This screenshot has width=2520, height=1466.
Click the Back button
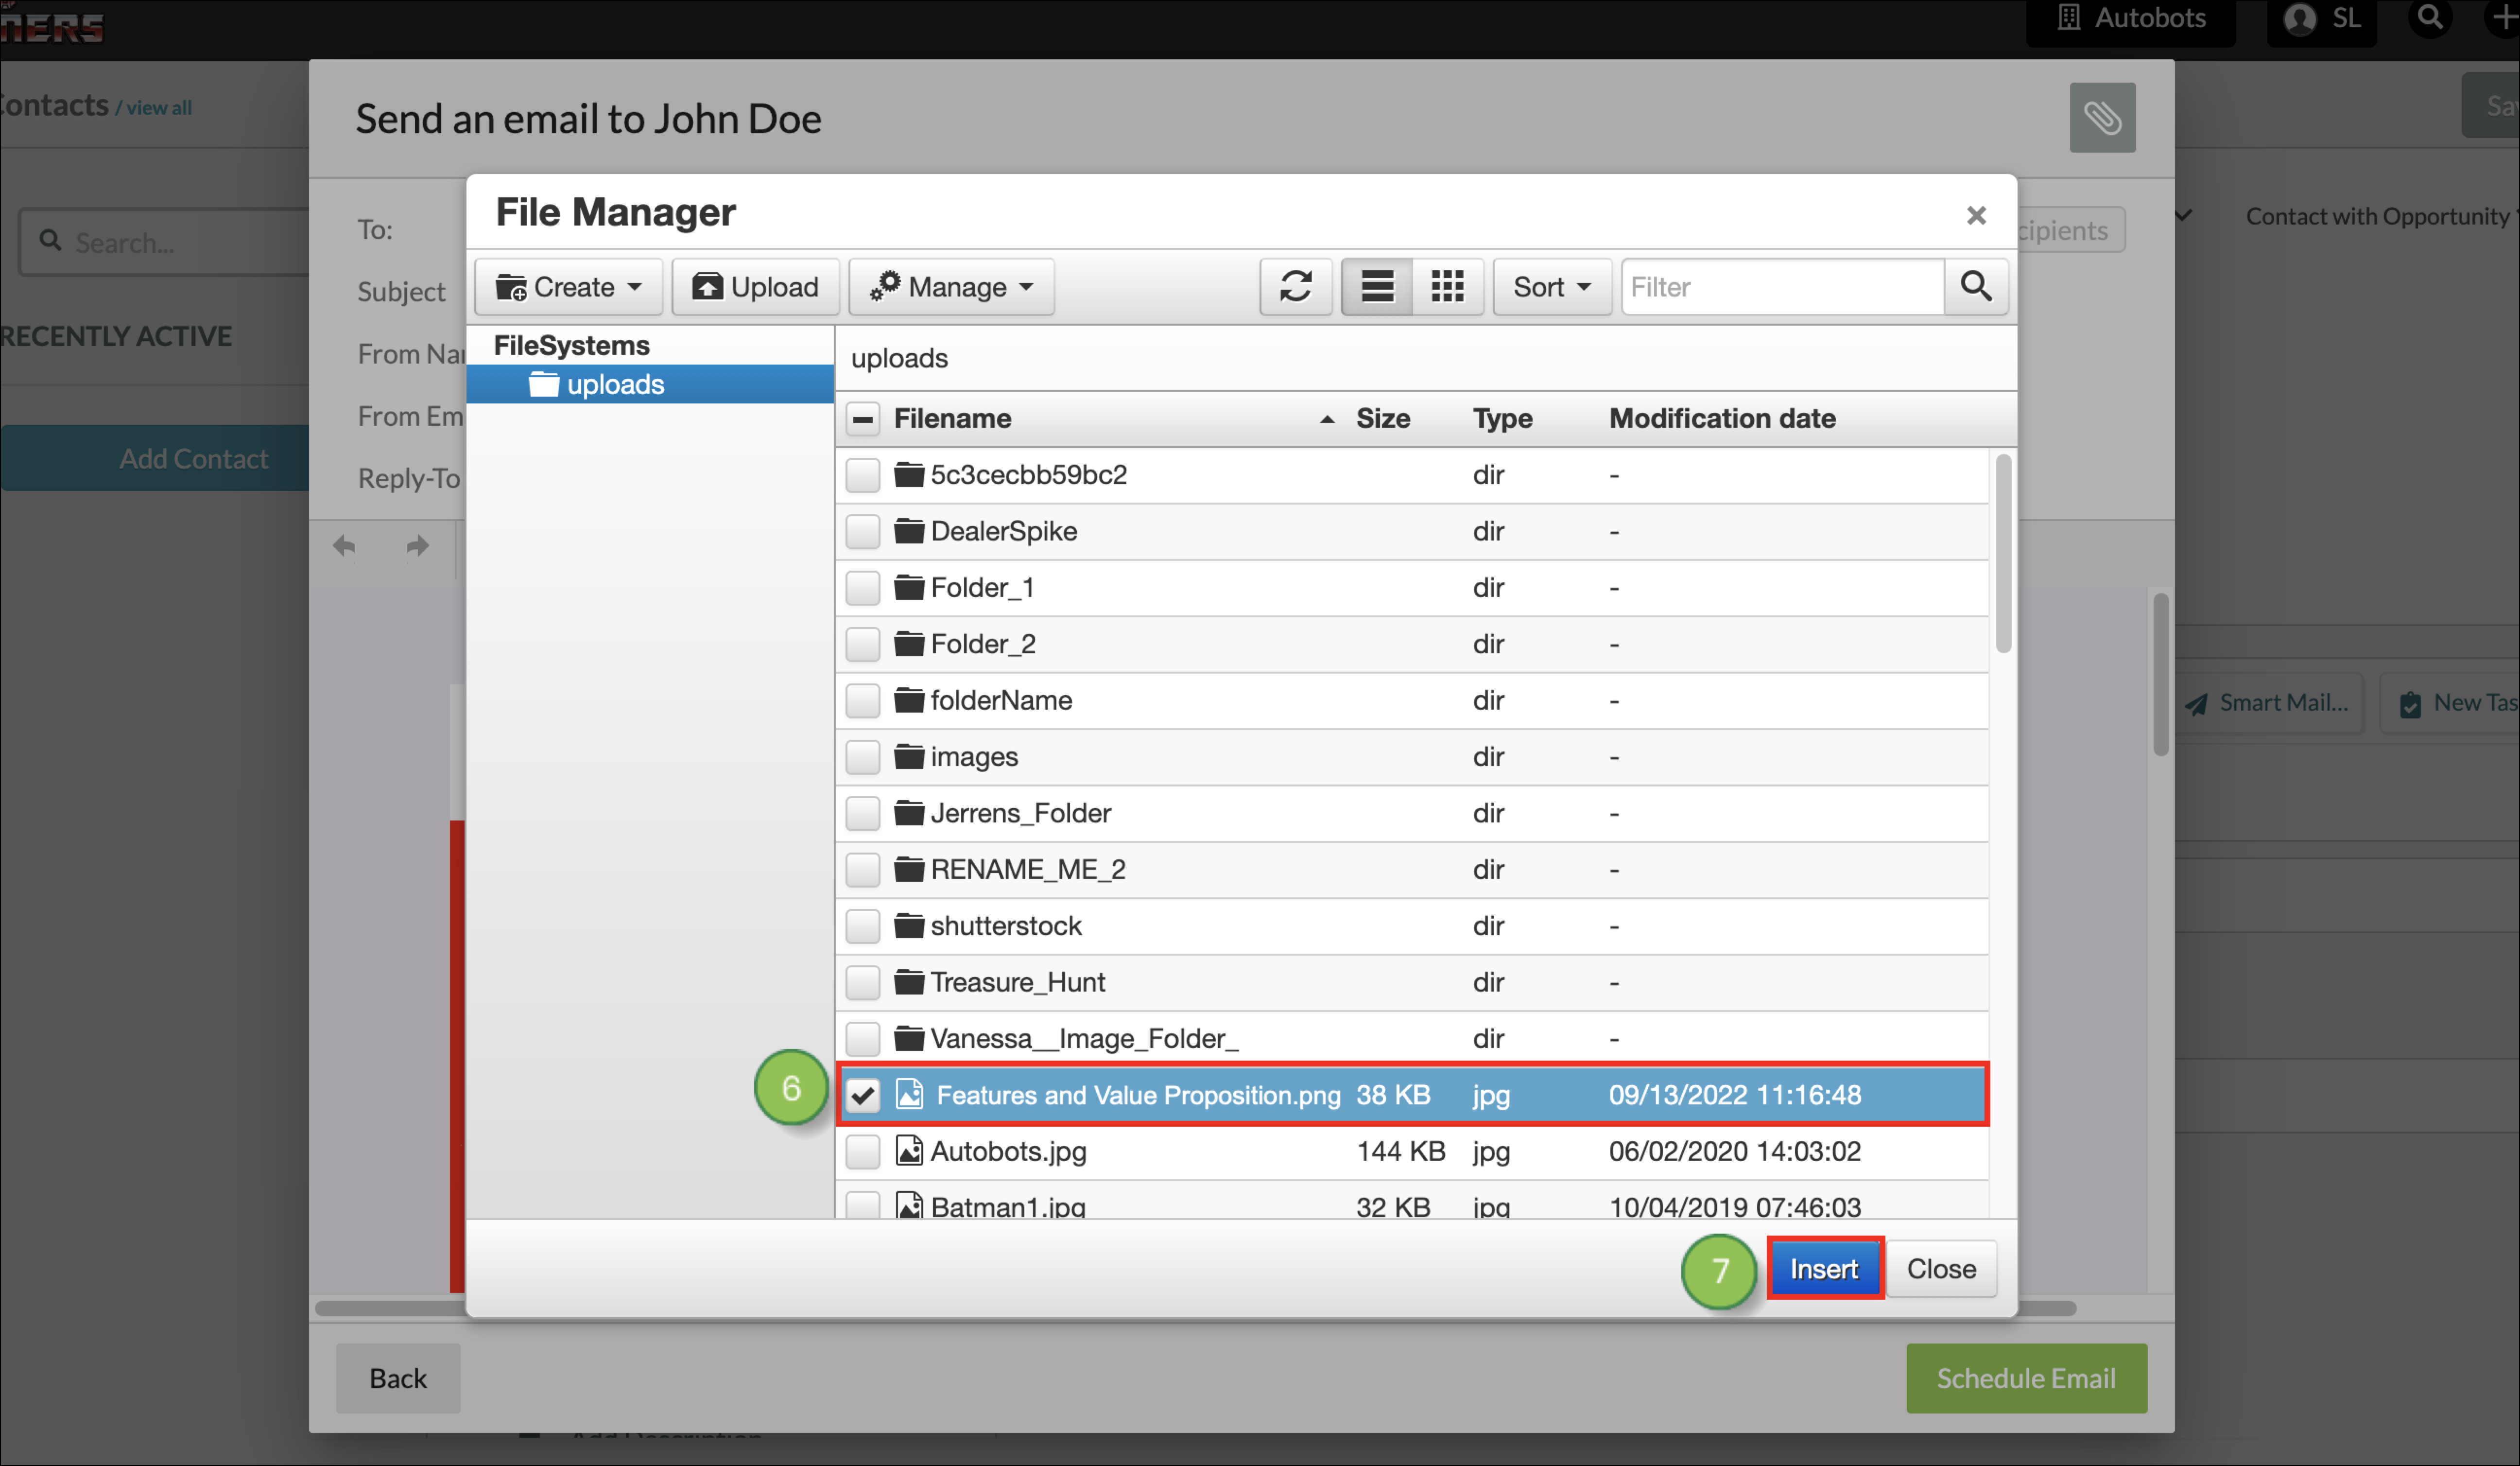click(398, 1378)
